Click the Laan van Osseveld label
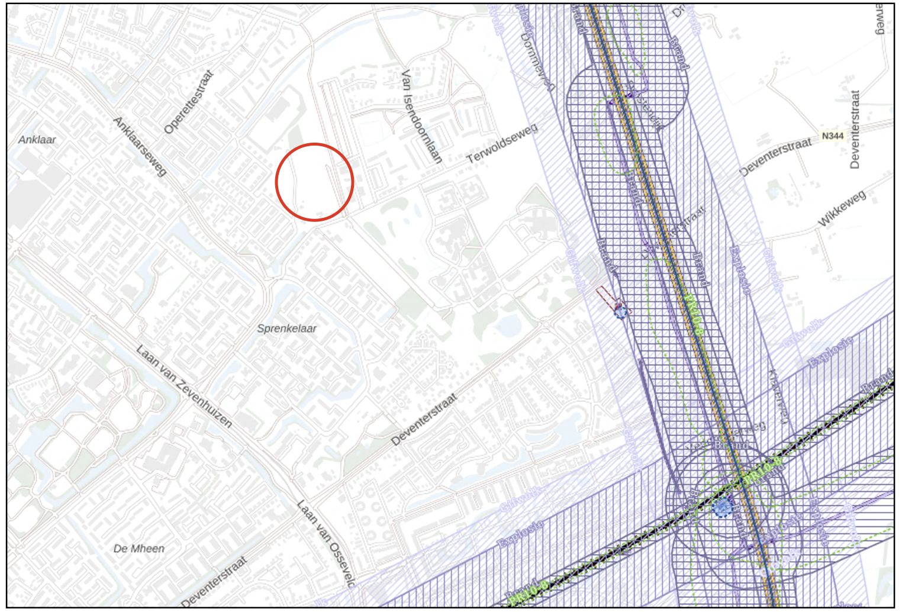Image resolution: width=902 pixels, height=612 pixels. tap(326, 543)
